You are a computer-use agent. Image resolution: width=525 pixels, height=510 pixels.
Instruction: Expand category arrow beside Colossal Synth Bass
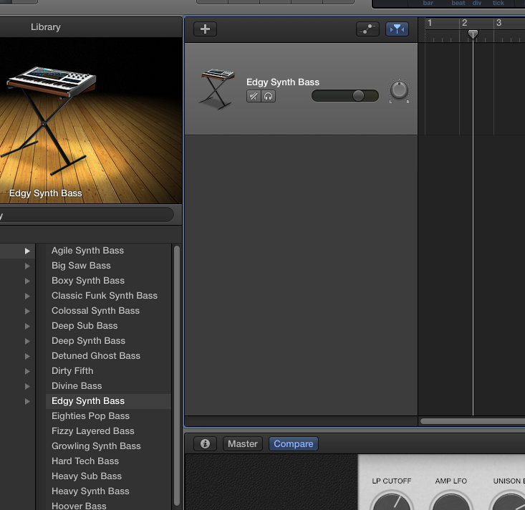27,311
